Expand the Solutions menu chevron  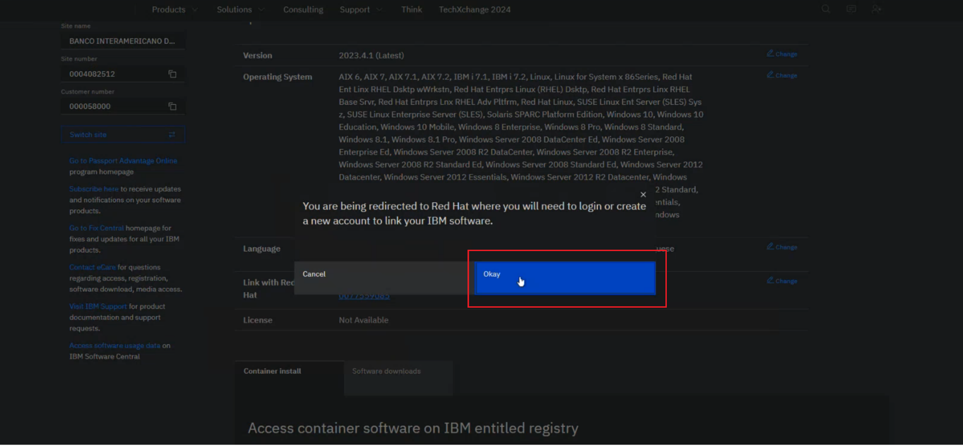[261, 9]
